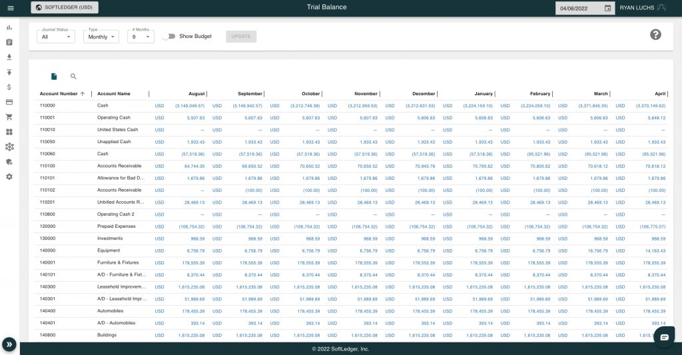
Task: Open Equipment April balance 14,163.43
Action: click(x=655, y=250)
